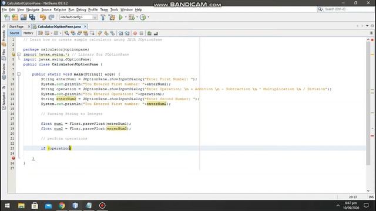Click the Open Project toolbar icon
Viewport: 376px width, 211px height.
pyautogui.click(x=23, y=17)
